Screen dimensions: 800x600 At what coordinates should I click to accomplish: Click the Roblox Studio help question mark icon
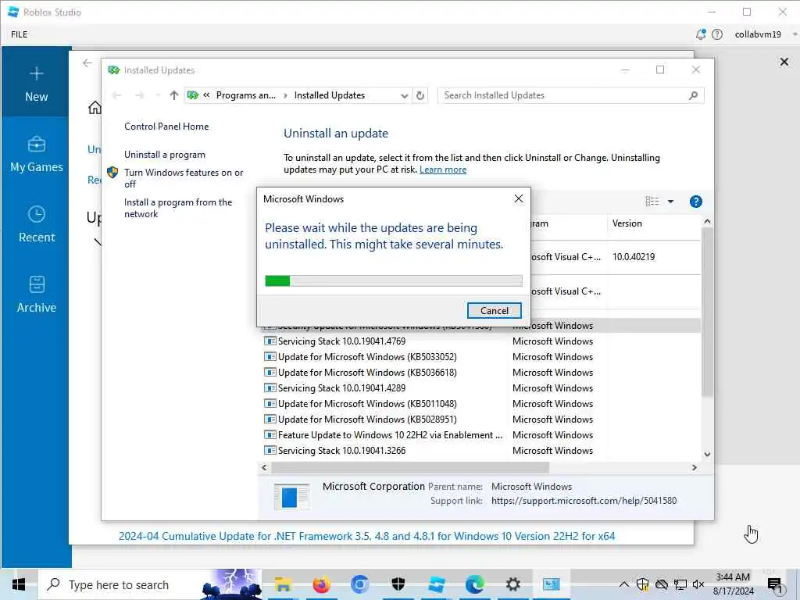tap(717, 34)
